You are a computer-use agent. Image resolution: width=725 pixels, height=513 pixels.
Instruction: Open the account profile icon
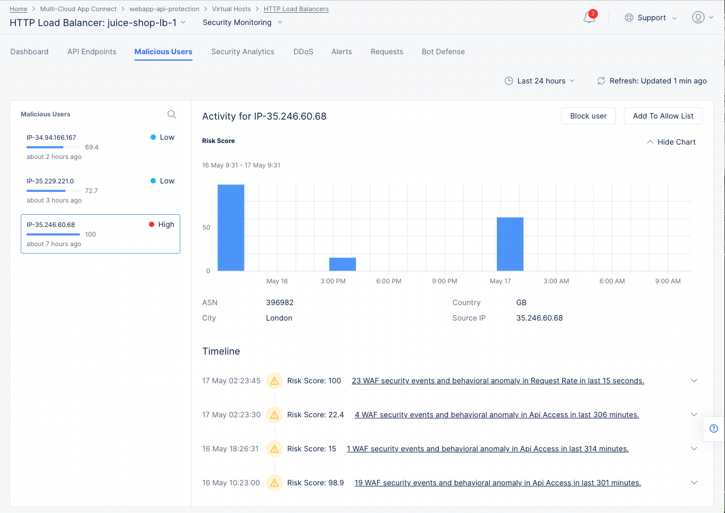coord(698,17)
